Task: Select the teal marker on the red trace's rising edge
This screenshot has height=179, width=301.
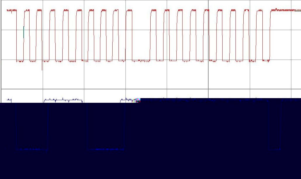Action: pos(24,32)
